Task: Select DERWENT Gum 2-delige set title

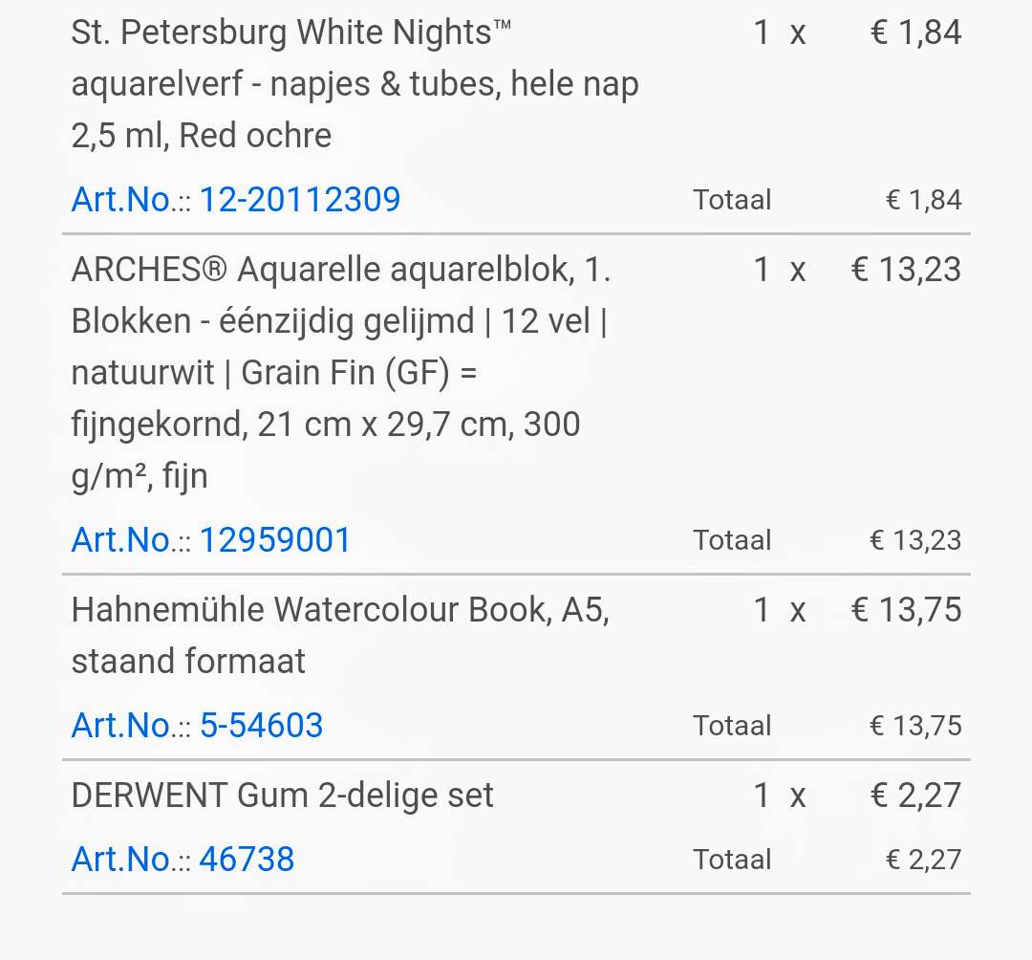Action: [x=282, y=795]
